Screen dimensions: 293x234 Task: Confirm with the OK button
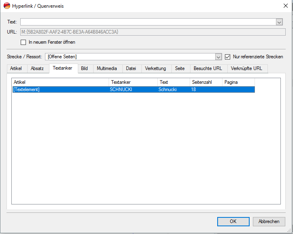point(233,221)
